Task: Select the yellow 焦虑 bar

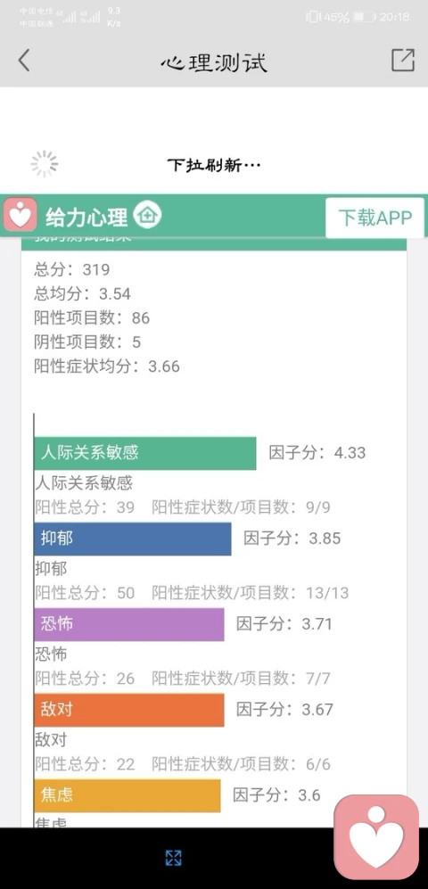Action: pos(127,795)
